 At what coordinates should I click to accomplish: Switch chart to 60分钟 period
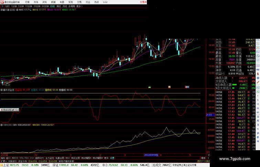(x=45, y=6)
